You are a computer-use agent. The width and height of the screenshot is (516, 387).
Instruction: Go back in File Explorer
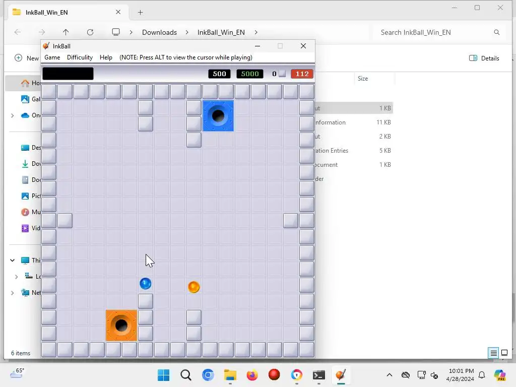tap(18, 32)
